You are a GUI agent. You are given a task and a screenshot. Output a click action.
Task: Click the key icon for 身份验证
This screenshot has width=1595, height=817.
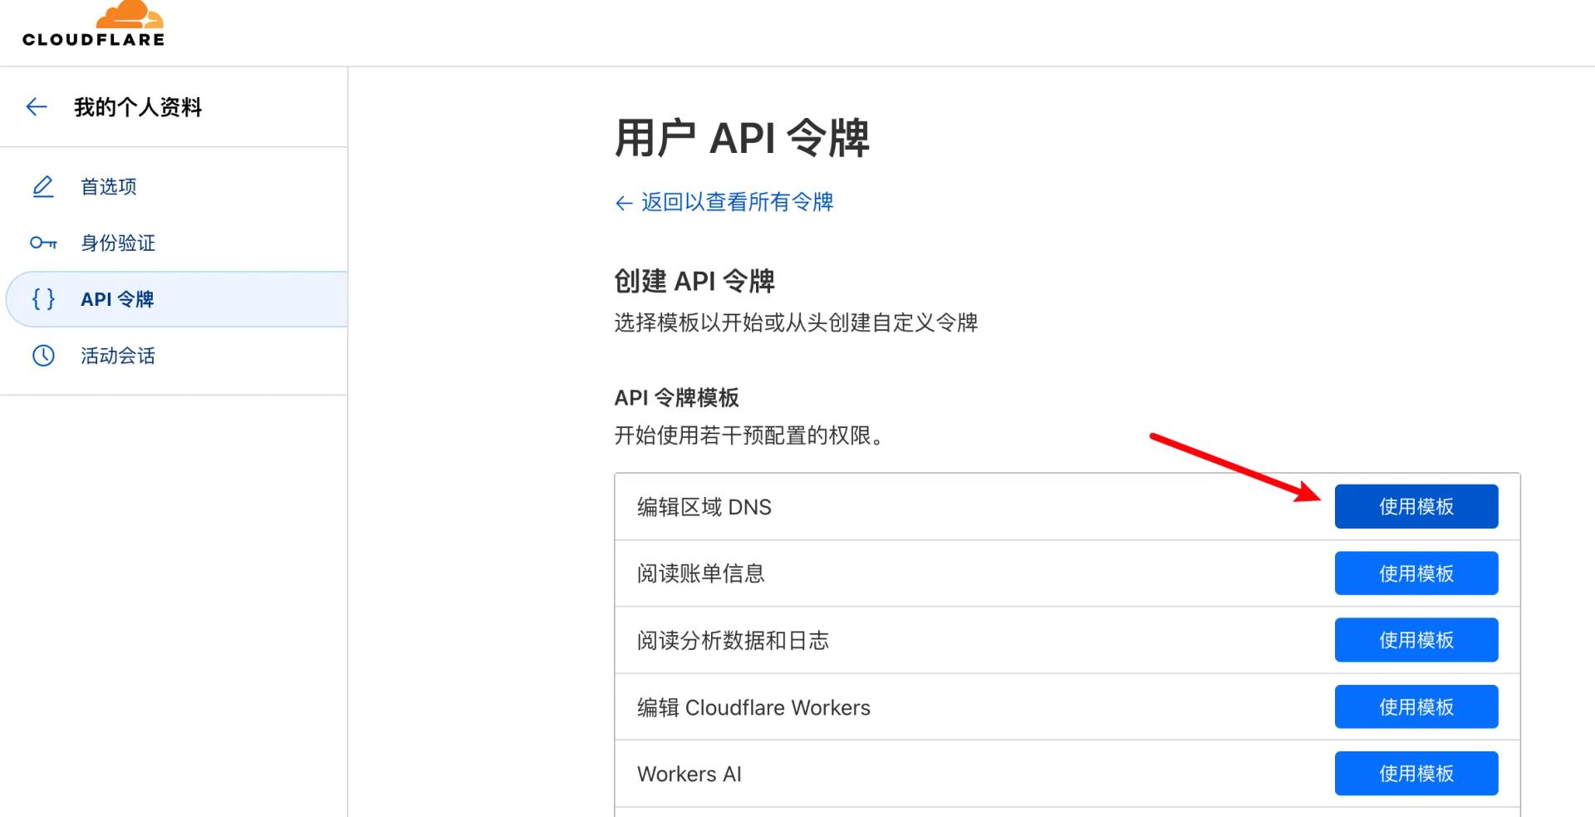[43, 243]
